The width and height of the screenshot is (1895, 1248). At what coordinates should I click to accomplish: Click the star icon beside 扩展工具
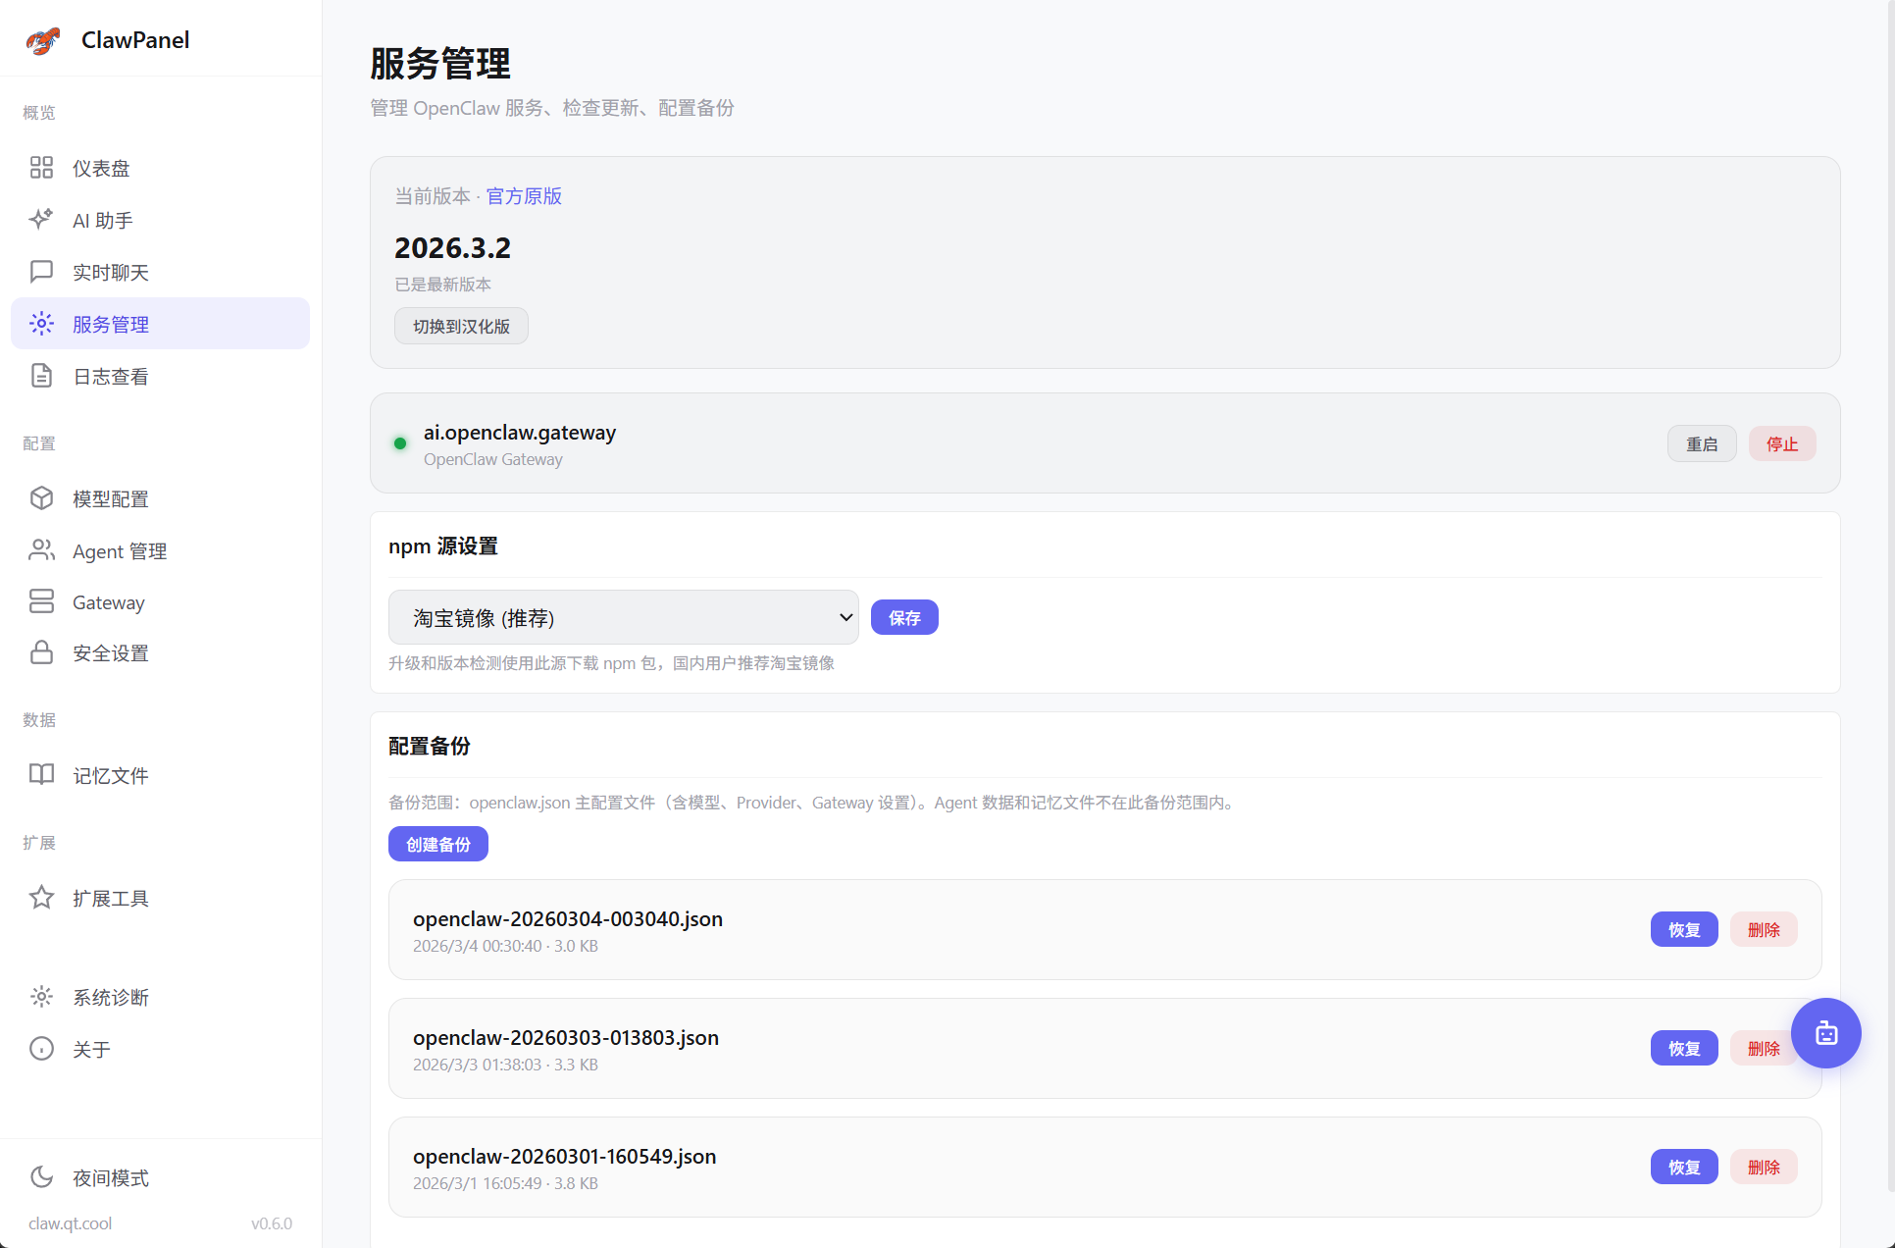41,898
